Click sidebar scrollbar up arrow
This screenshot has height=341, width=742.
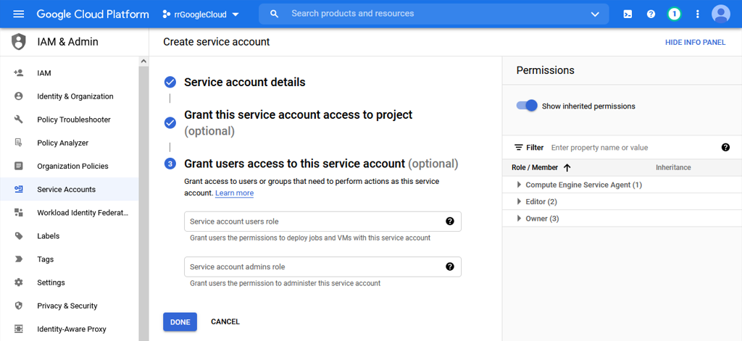pos(143,62)
